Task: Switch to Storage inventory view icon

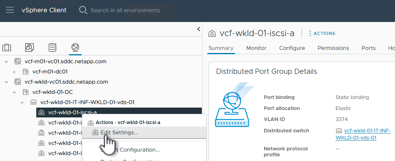Action: 52,48
